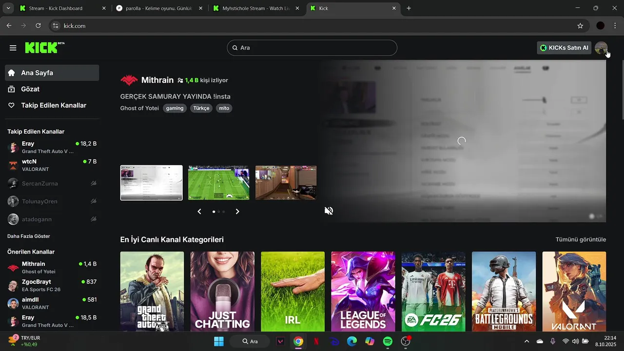Click the Chrome back arrow

tap(9, 25)
